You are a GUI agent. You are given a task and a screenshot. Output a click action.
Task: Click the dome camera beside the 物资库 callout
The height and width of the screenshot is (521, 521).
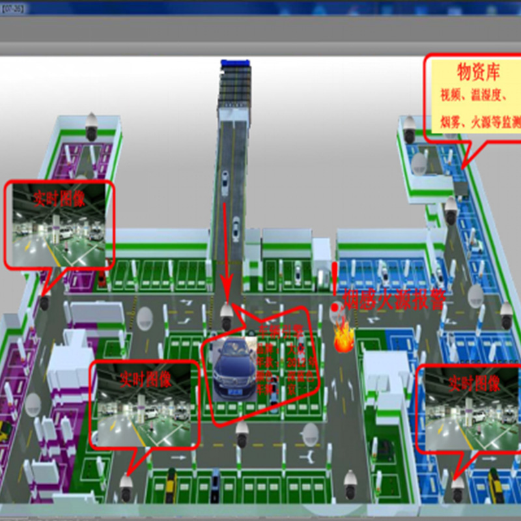409,129
